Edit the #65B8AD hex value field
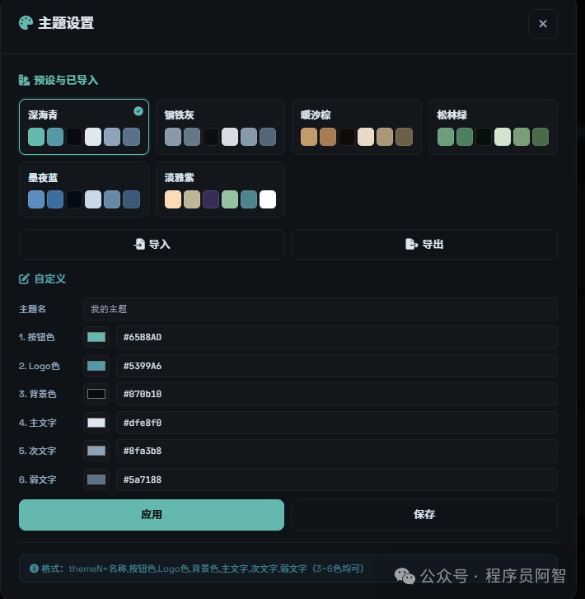The image size is (585, 599). point(337,337)
